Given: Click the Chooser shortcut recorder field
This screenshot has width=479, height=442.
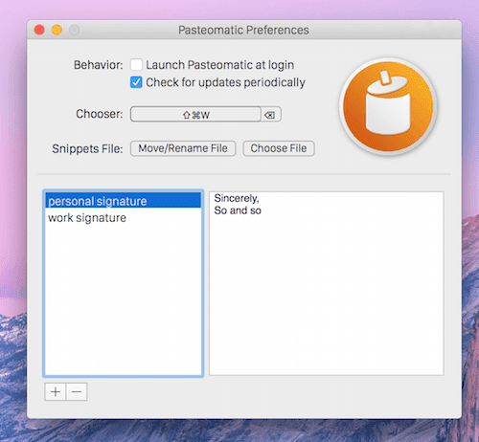Looking at the screenshot, I should tap(195, 114).
